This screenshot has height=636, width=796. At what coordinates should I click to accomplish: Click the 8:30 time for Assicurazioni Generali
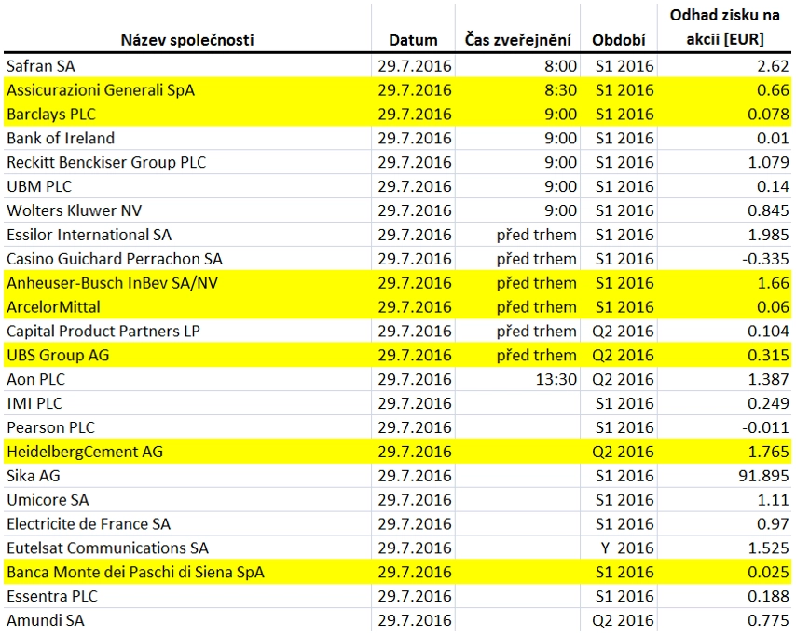click(x=560, y=89)
